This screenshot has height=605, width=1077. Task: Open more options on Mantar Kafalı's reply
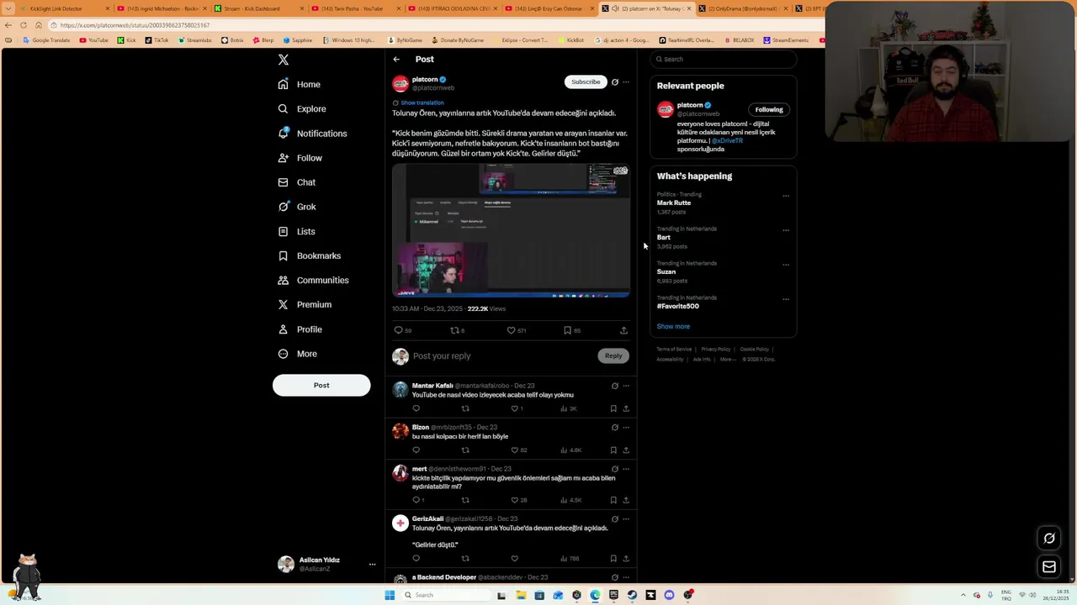tap(626, 386)
